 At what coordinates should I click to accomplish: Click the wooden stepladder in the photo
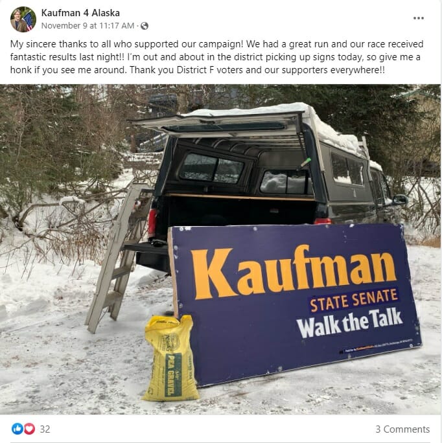click(120, 258)
